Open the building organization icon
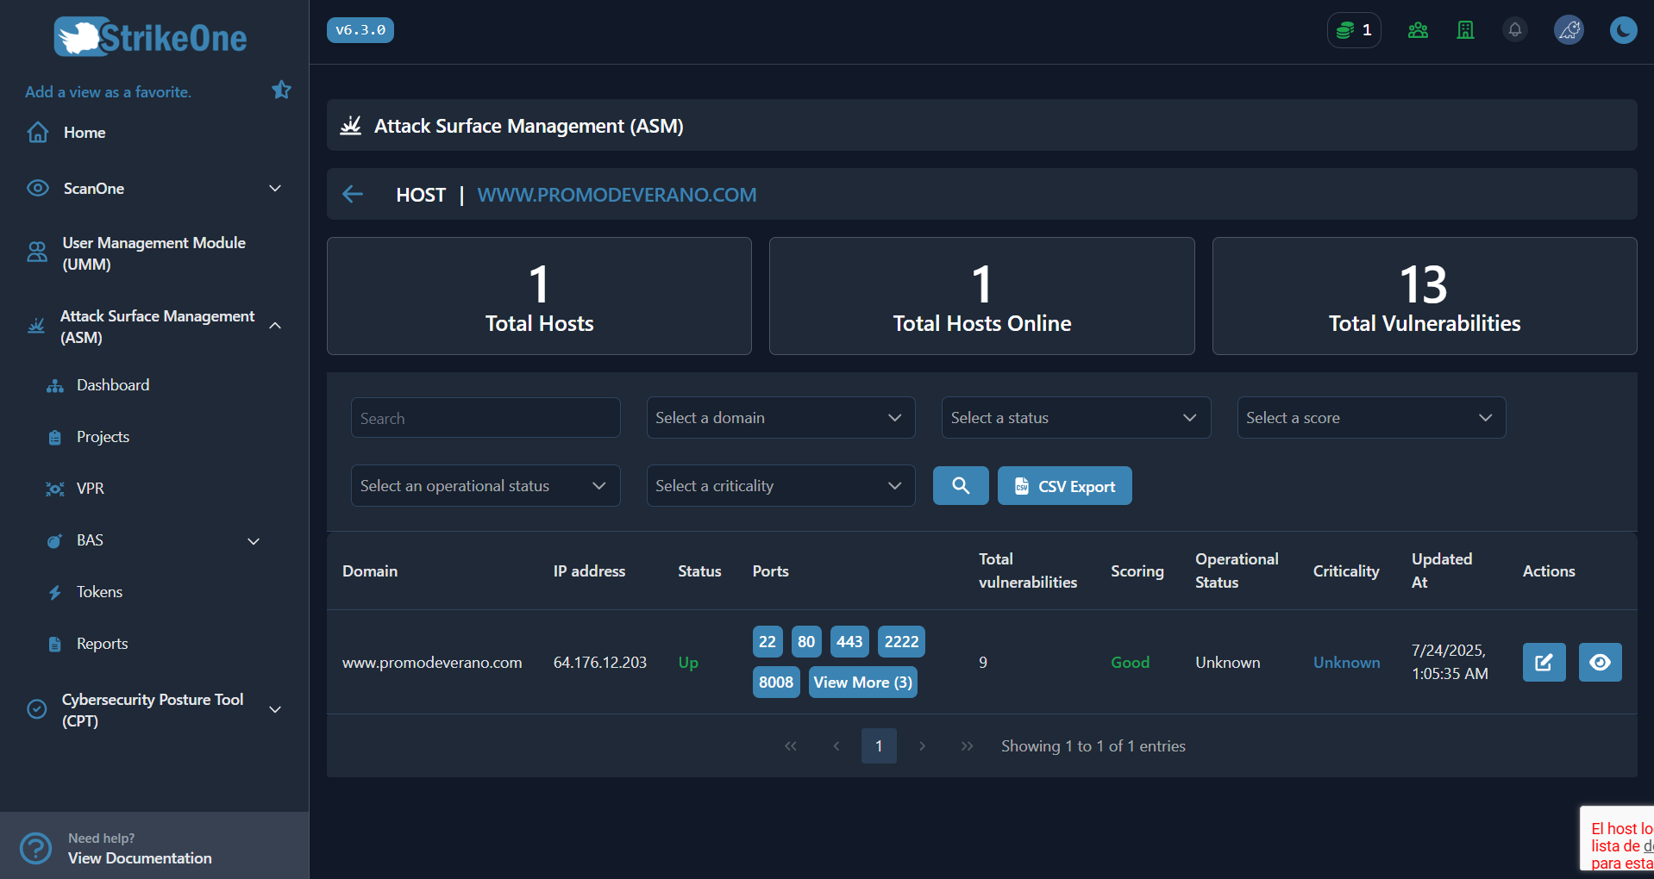The height and width of the screenshot is (879, 1654). [x=1465, y=30]
